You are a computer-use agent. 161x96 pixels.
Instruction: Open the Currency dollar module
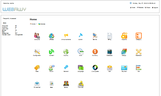coord(95,52)
